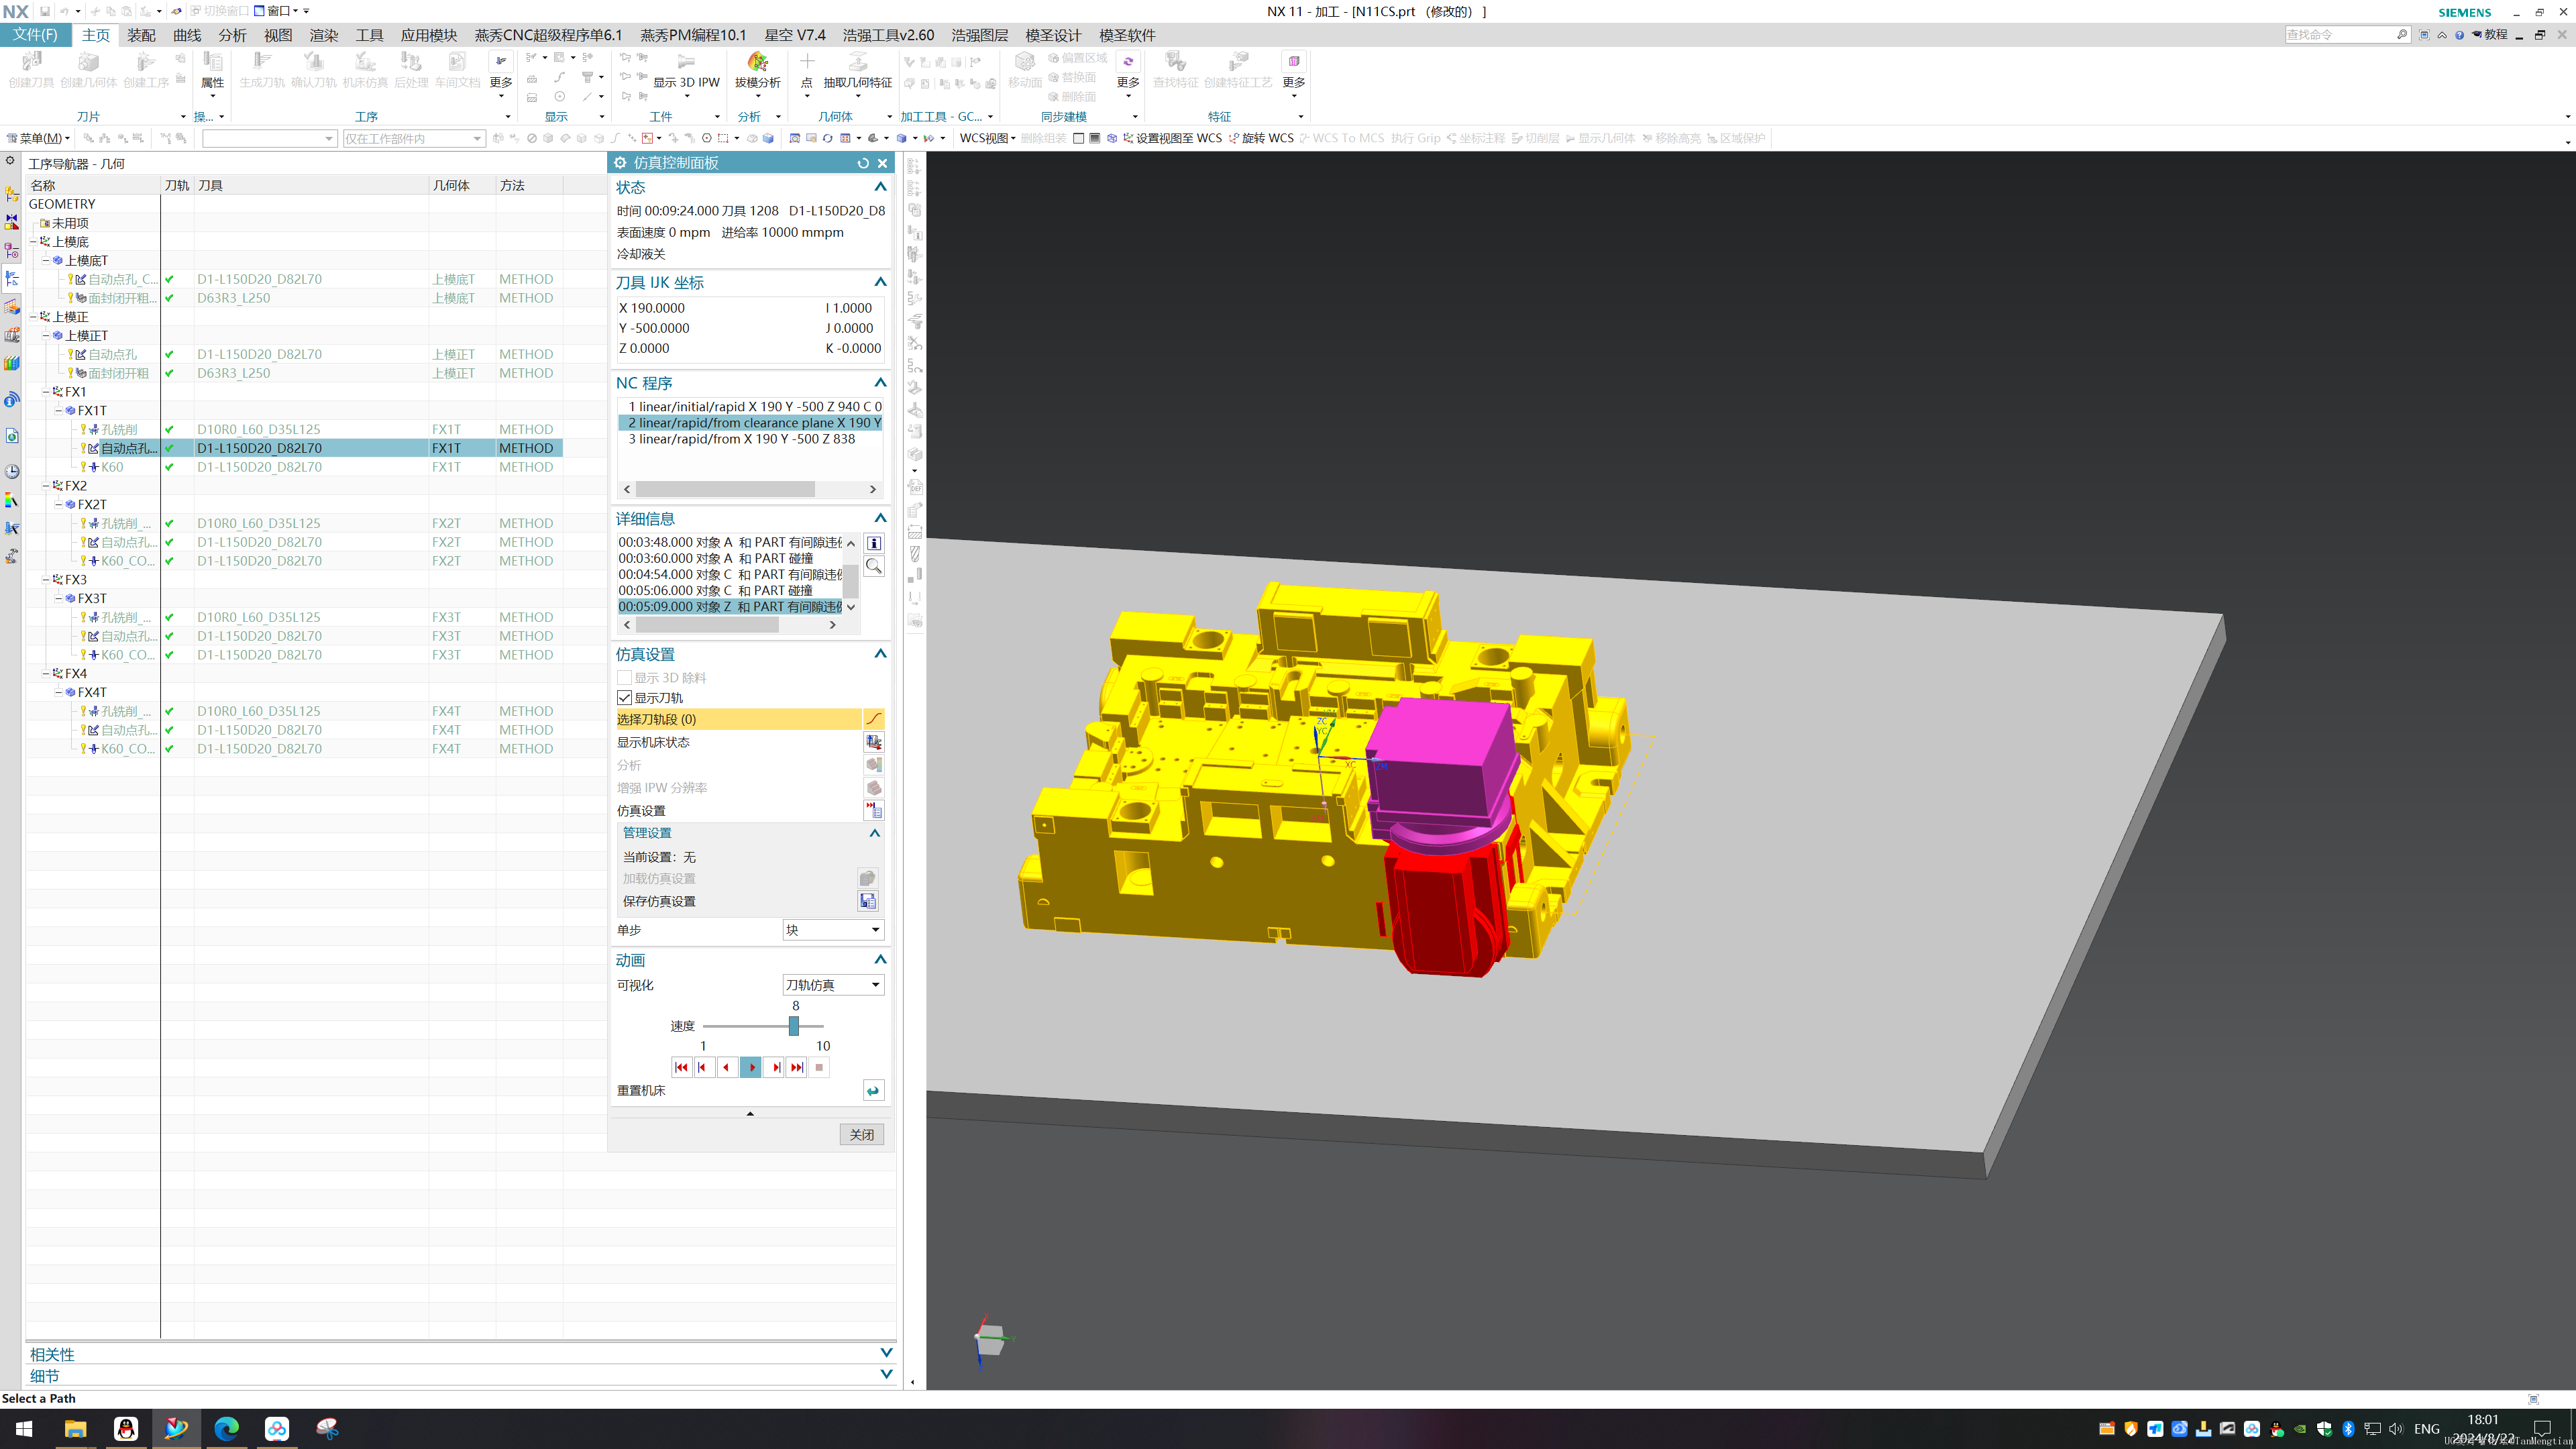
Task: Click the 重置机床 reset arrow icon
Action: [873, 1090]
